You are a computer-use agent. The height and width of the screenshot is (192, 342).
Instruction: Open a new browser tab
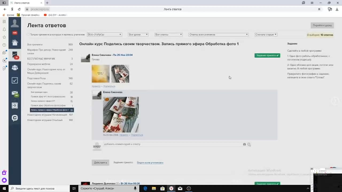click(47, 3)
